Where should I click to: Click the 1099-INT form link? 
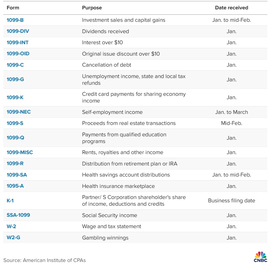point(17,43)
